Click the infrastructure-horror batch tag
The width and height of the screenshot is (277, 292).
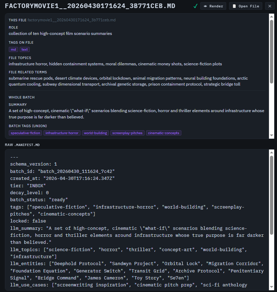coord(62,133)
